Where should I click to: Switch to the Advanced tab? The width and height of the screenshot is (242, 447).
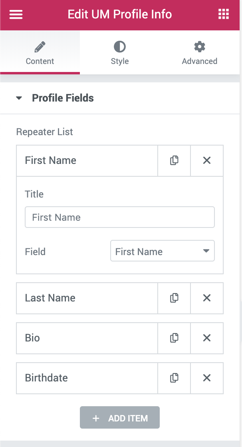(x=200, y=53)
